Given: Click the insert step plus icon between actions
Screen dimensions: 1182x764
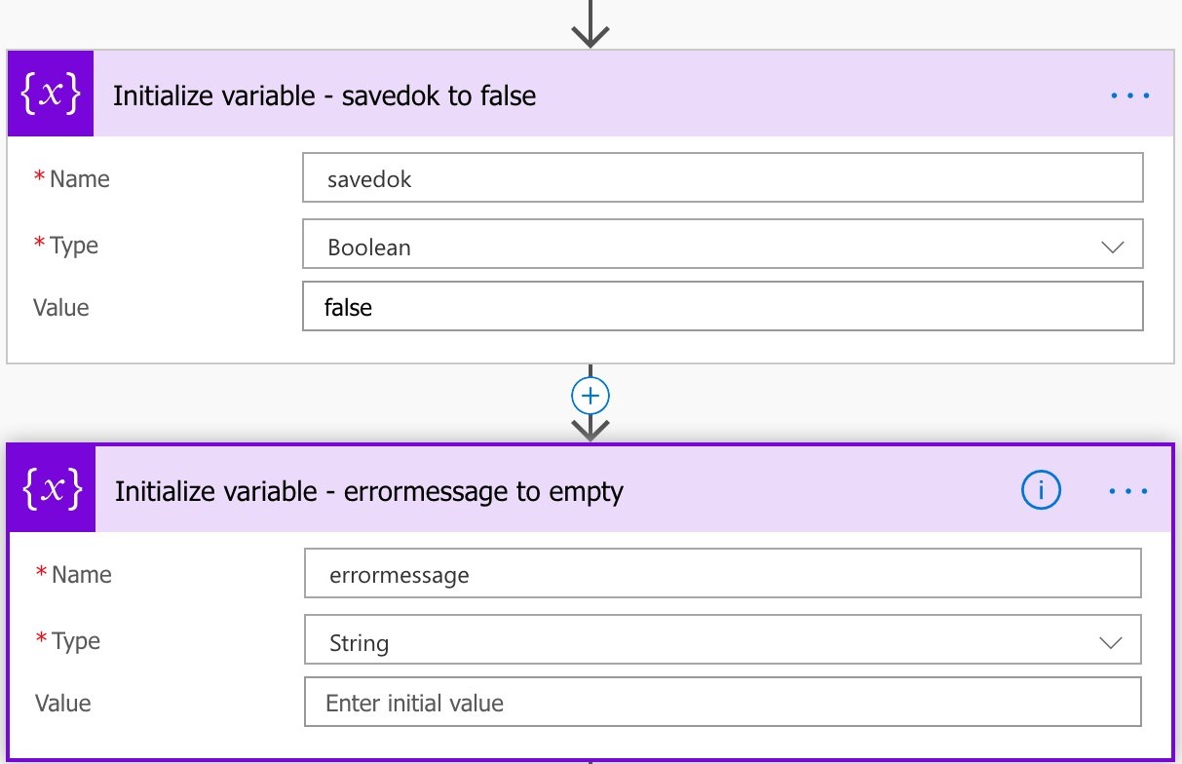Looking at the screenshot, I should pos(590,395).
